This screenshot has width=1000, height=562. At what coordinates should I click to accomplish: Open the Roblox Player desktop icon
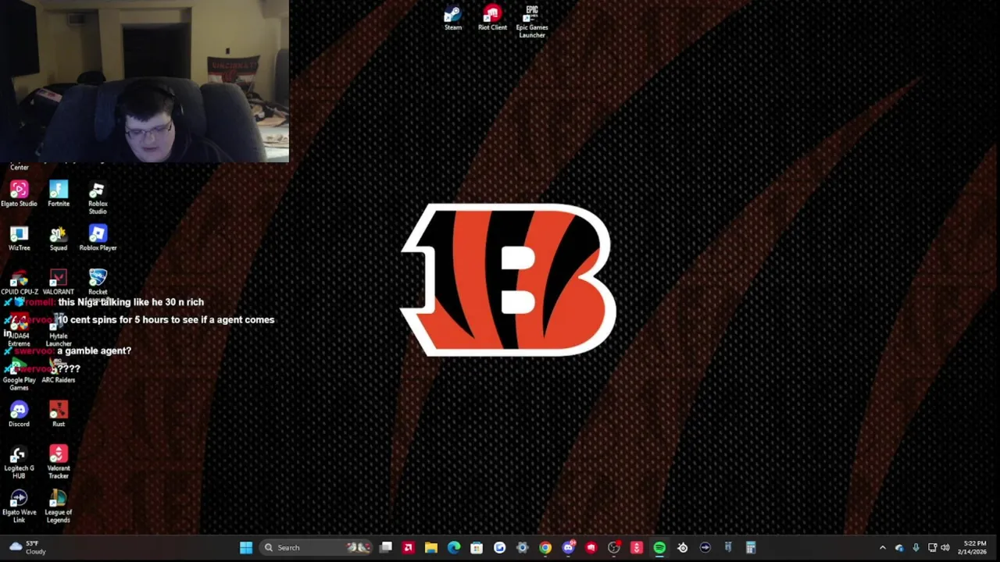98,239
